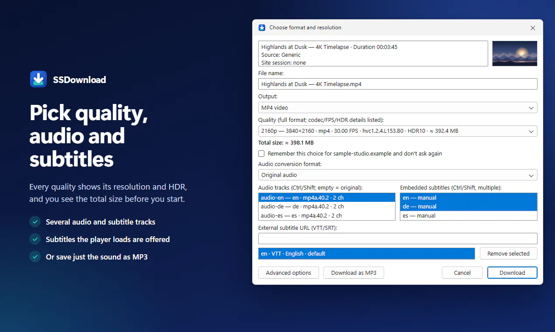
Task: Click the External subtitle URL field
Action: click(398, 239)
